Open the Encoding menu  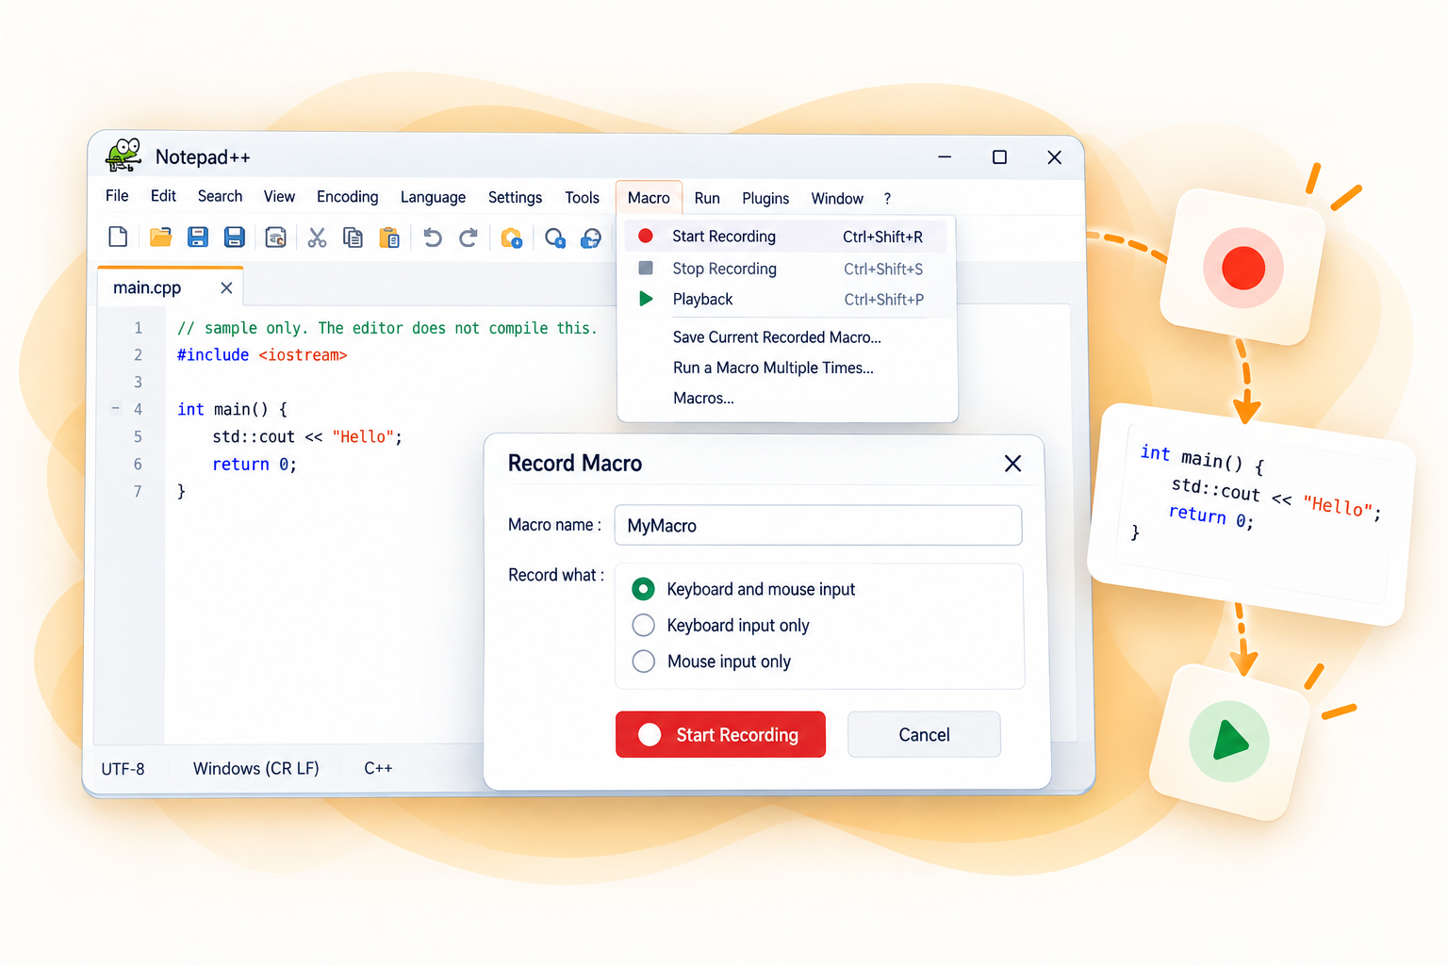[x=347, y=197]
